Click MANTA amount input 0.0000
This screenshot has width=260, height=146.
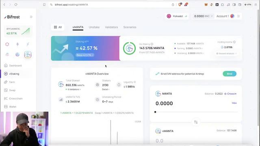(164, 103)
